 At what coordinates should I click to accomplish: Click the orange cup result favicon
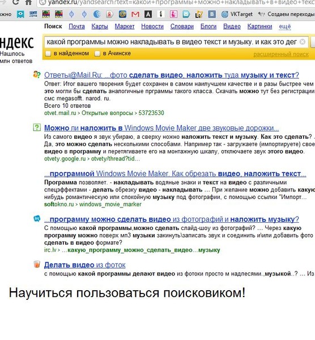pos(37,264)
